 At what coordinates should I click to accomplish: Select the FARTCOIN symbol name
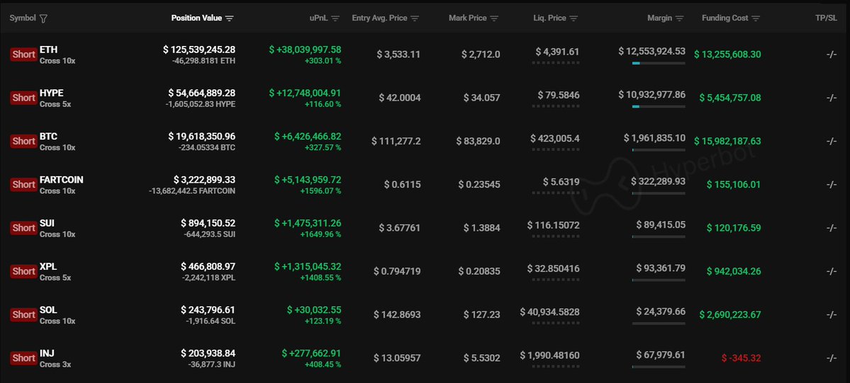61,180
